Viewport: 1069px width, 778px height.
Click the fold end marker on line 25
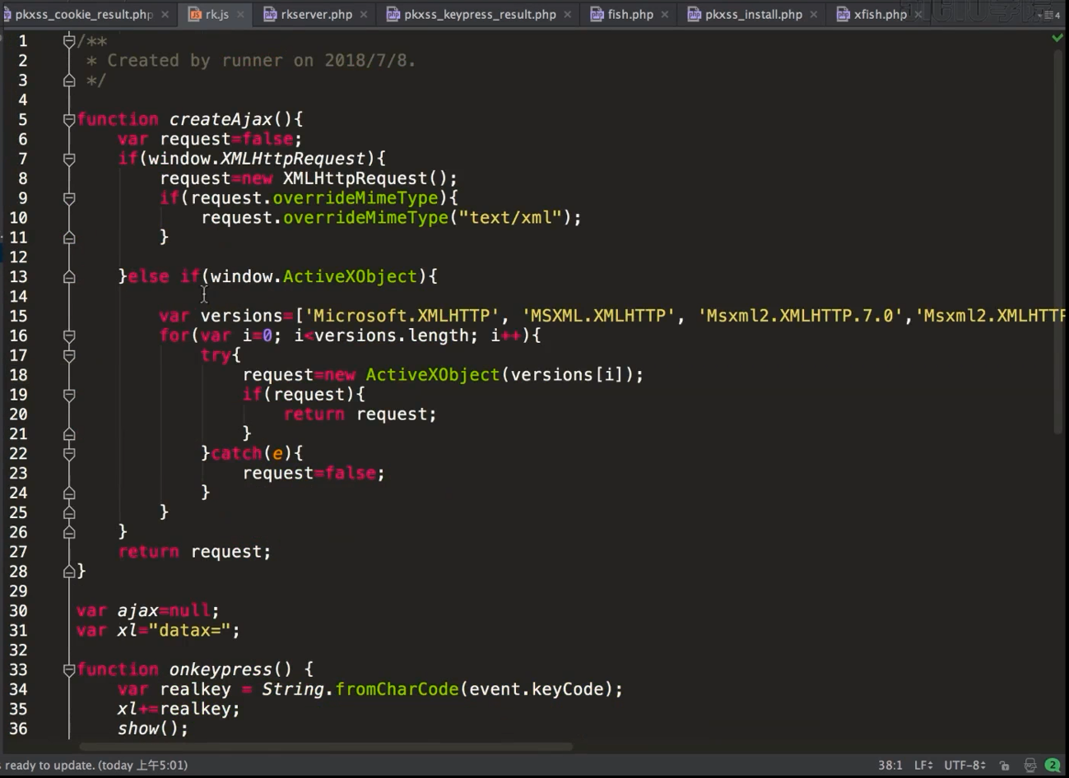69,512
